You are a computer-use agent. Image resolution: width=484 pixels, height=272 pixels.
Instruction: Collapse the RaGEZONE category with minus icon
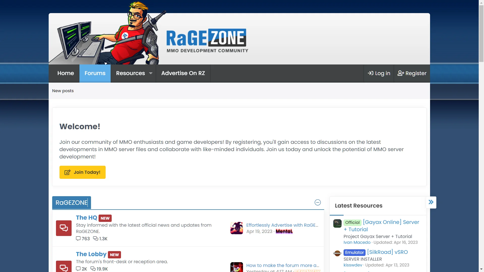(x=318, y=202)
